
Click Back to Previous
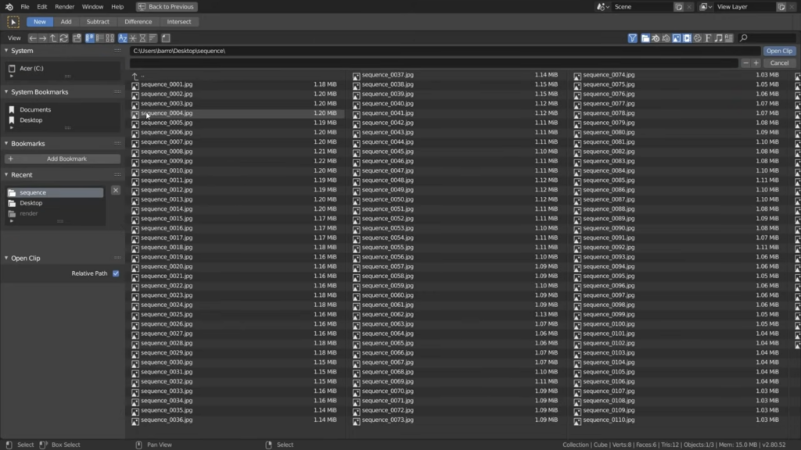click(167, 6)
